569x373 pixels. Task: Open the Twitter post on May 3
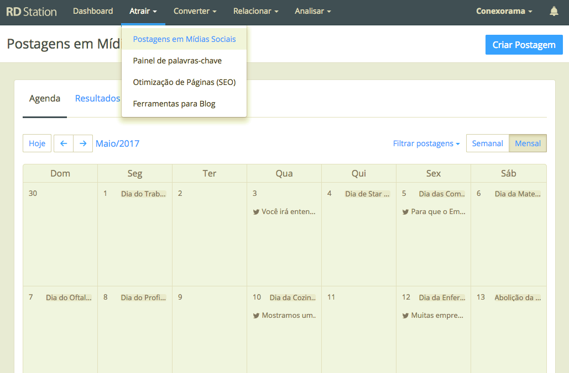[x=284, y=211]
